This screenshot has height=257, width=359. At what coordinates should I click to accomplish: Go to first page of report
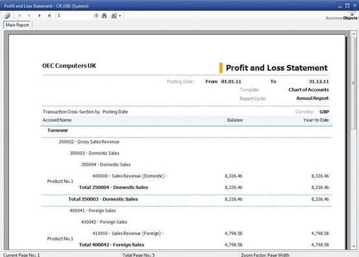(19, 16)
